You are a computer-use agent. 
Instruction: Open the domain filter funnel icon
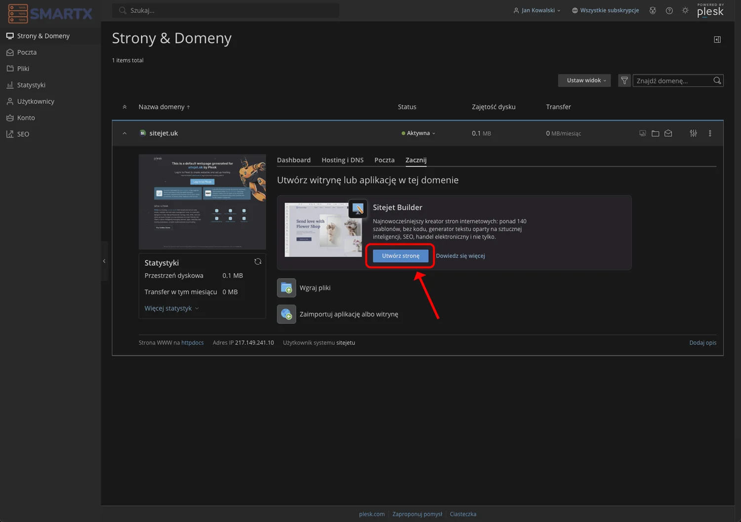624,80
